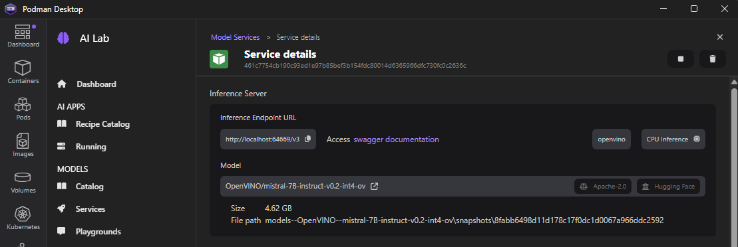Screen dimensions: 738x247
Task: Click the Hugging Face registry badge
Action: coord(668,187)
